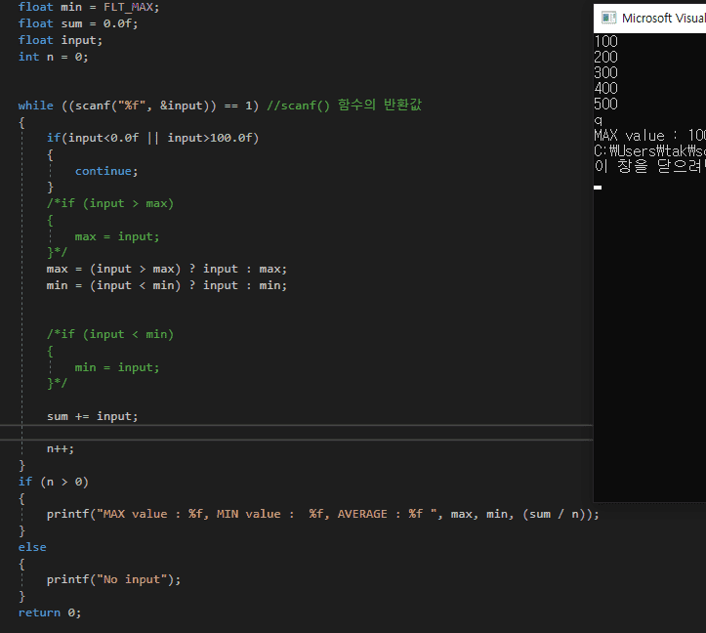Screen dimensions: 706x633
Task: Place cursor on the highlighted empty current line
Action: (x=296, y=433)
